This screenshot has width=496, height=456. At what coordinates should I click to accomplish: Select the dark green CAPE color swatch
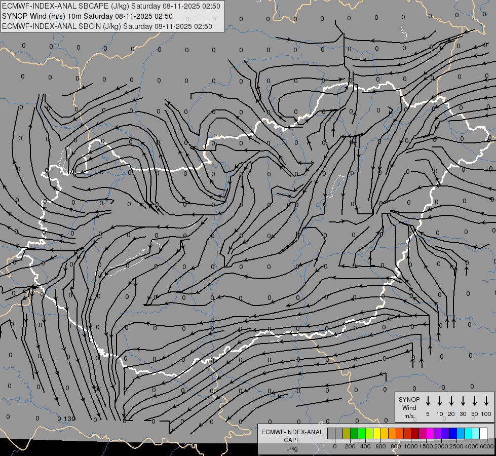[x=354, y=433]
